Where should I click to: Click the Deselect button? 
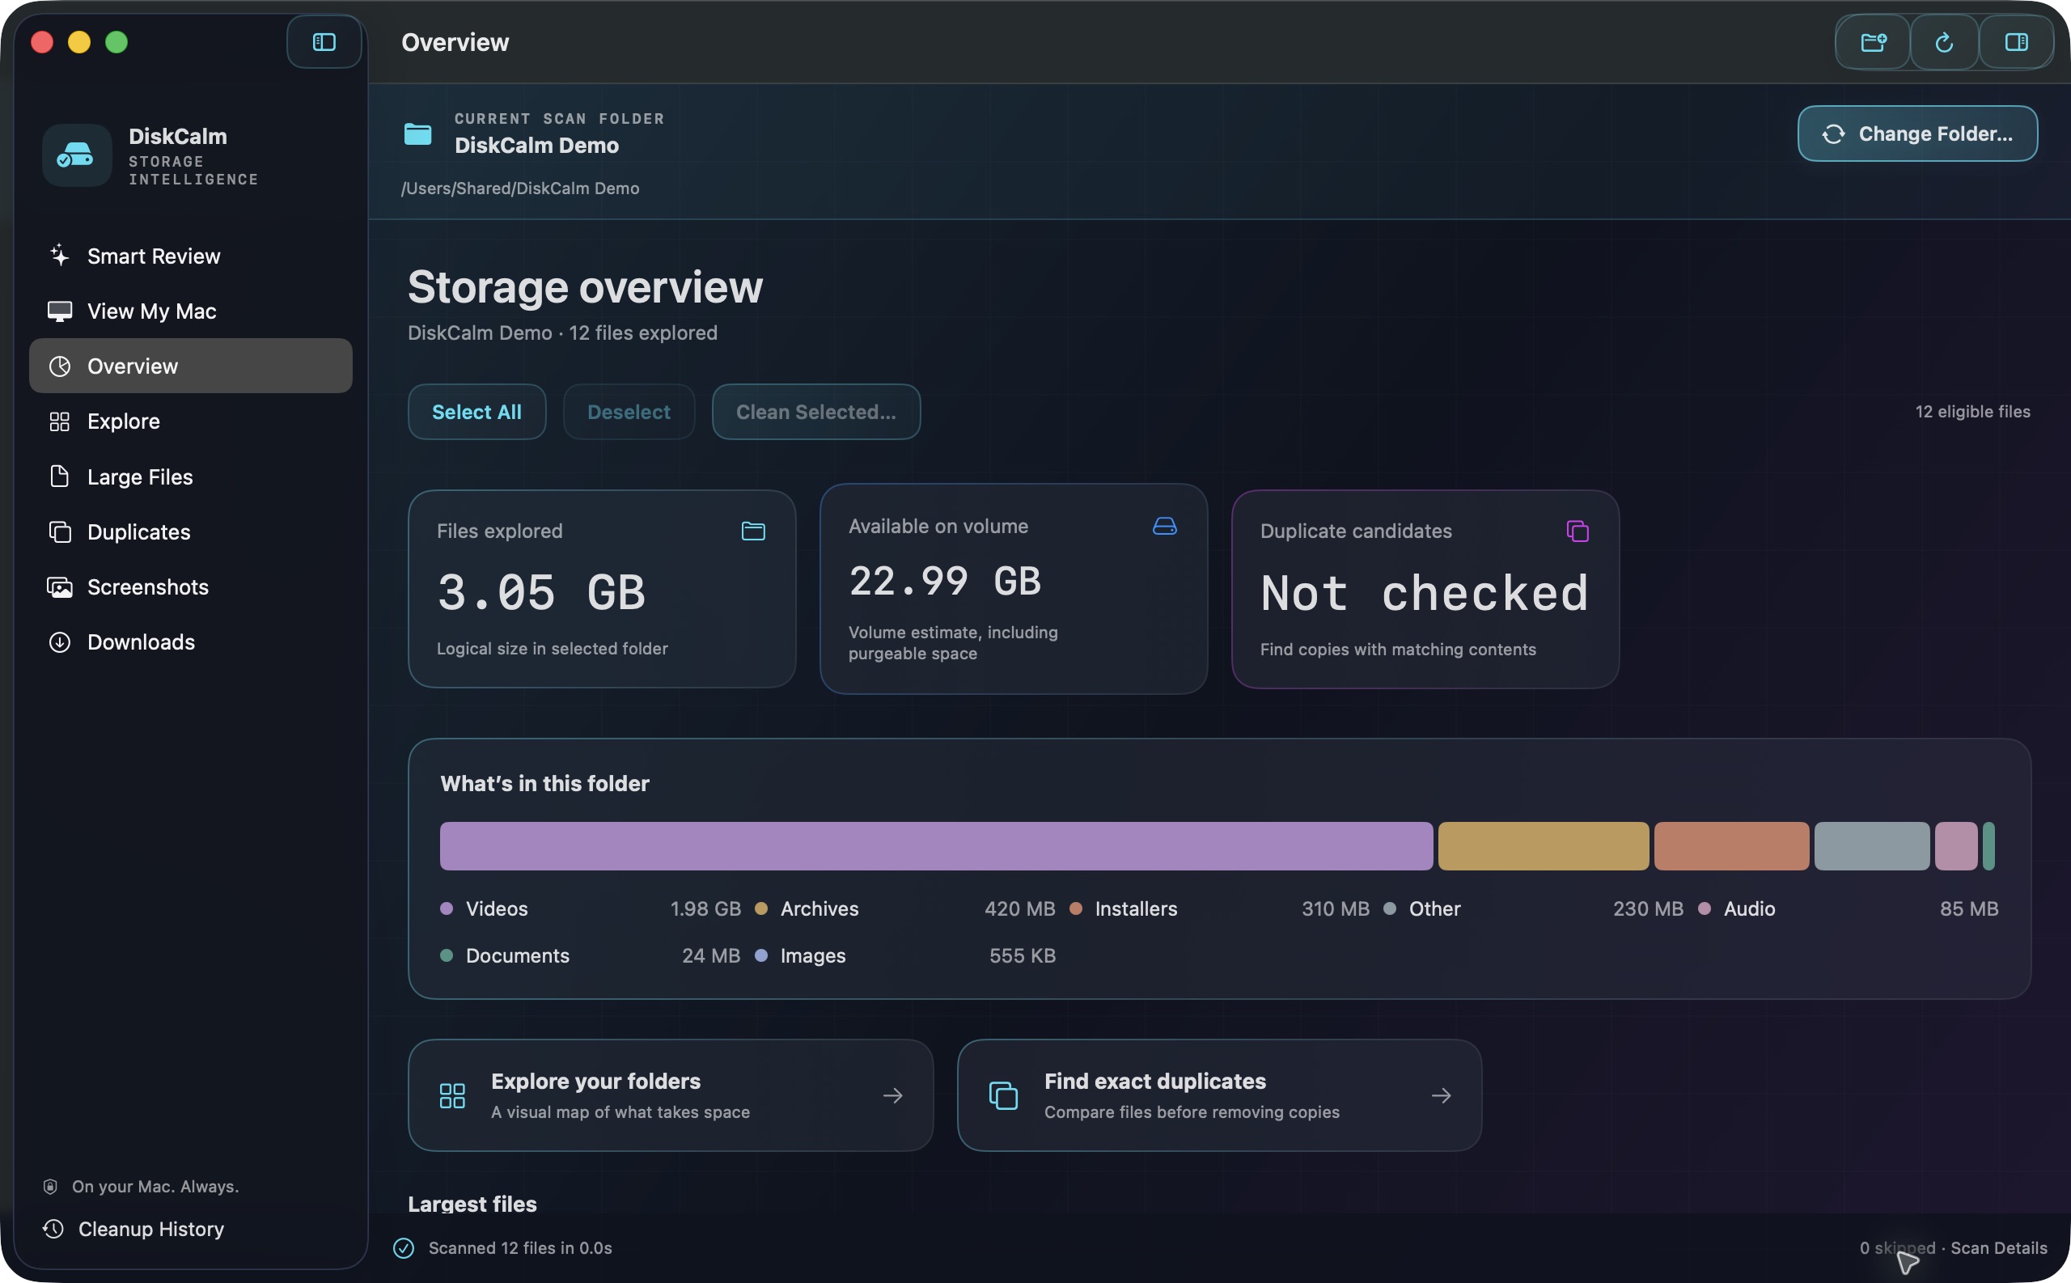pyautogui.click(x=629, y=412)
